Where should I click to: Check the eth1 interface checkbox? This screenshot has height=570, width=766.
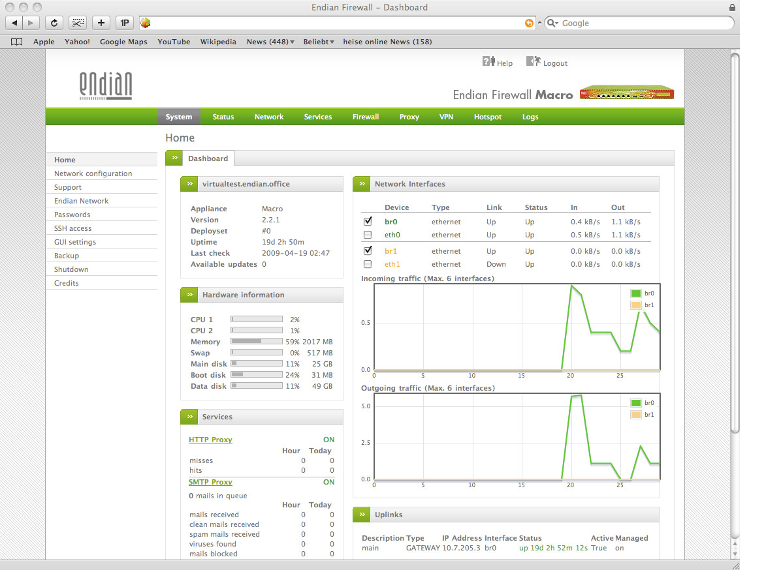point(368,264)
